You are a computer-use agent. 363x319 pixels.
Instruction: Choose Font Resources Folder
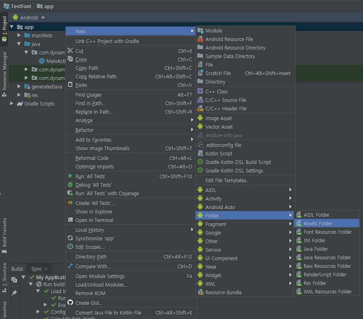(326, 232)
